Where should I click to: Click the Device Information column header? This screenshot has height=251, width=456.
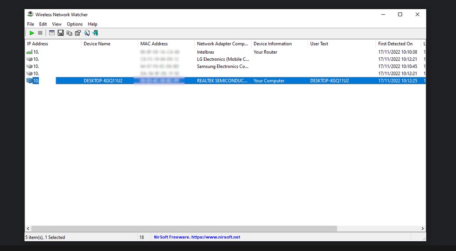(272, 44)
